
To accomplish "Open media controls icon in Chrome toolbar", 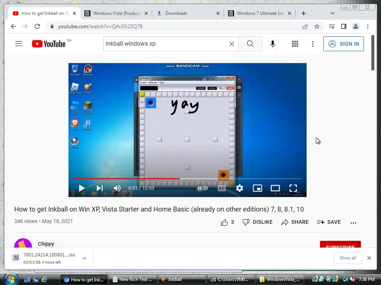I will pyautogui.click(x=332, y=26).
